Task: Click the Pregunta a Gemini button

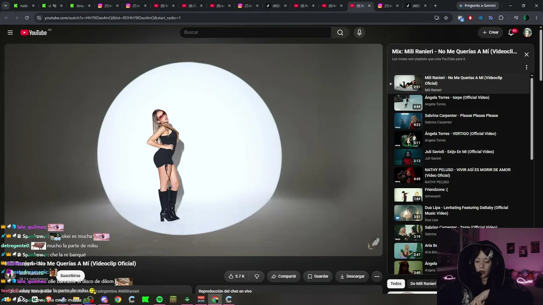Action: [x=477, y=6]
